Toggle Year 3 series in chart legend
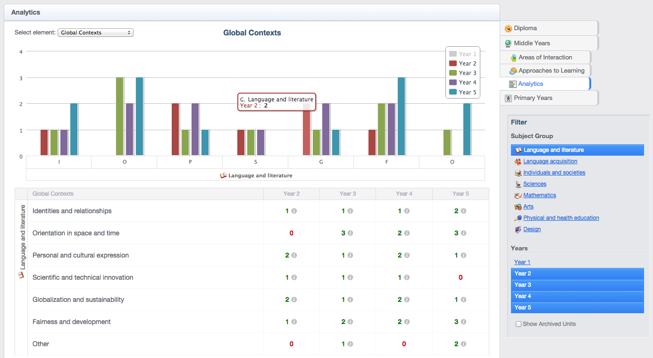653x358 pixels. point(463,73)
